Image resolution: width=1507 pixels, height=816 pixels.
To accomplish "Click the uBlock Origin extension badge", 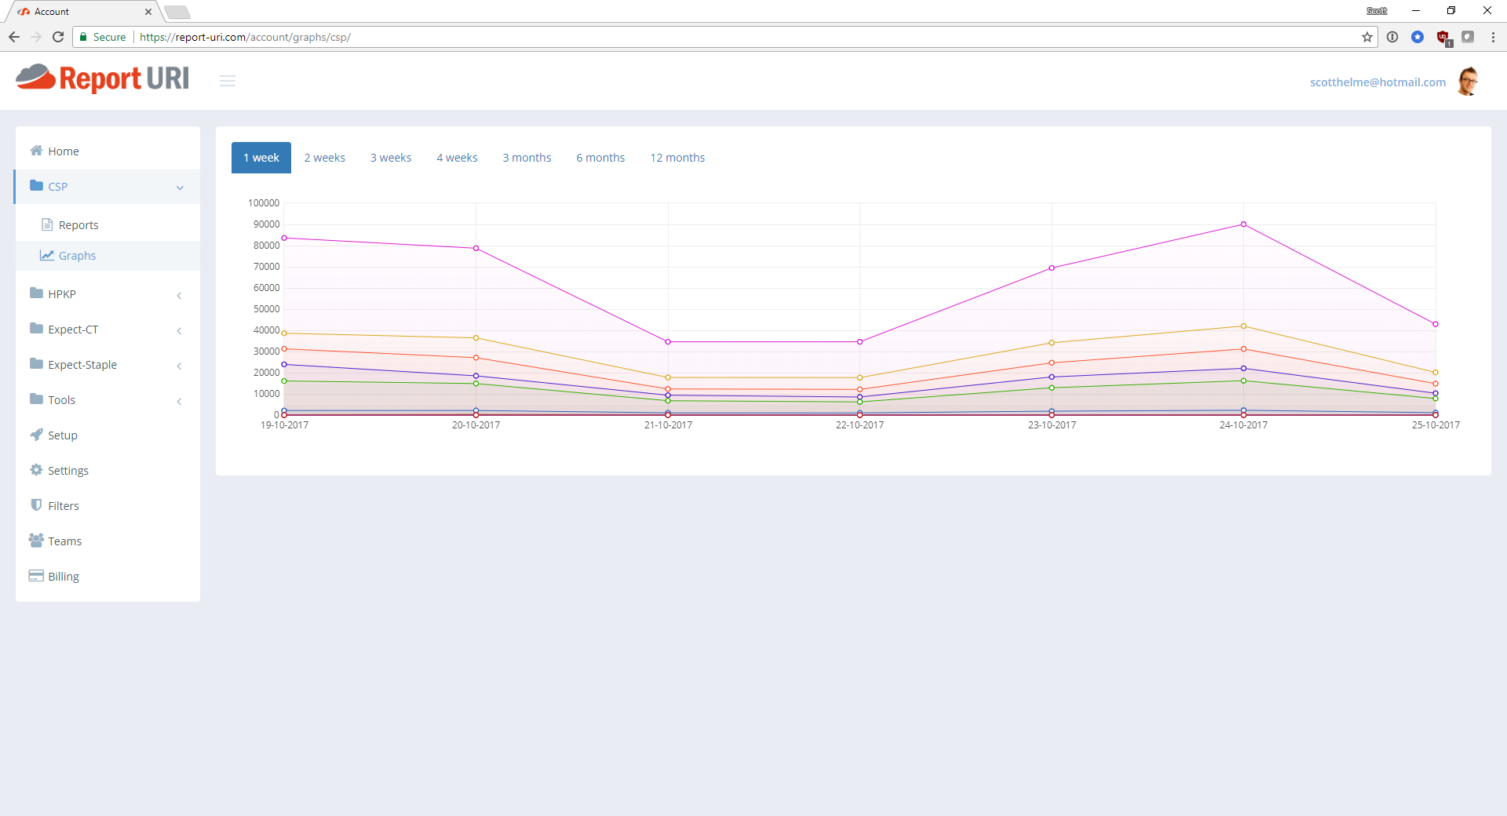I will 1444,37.
